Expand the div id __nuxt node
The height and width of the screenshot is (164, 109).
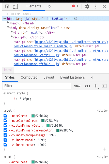pyautogui.click(x=12, y=32)
